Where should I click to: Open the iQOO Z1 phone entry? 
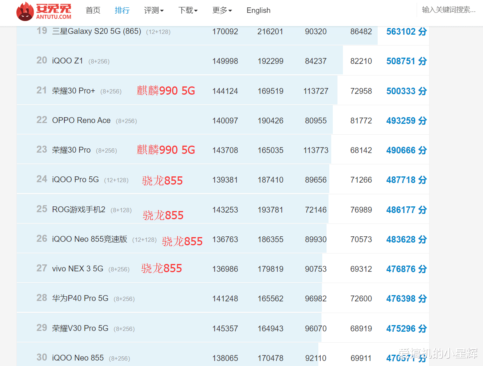point(67,61)
